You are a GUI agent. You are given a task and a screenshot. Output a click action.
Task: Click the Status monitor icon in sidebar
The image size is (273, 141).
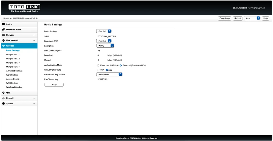click(x=4, y=24)
